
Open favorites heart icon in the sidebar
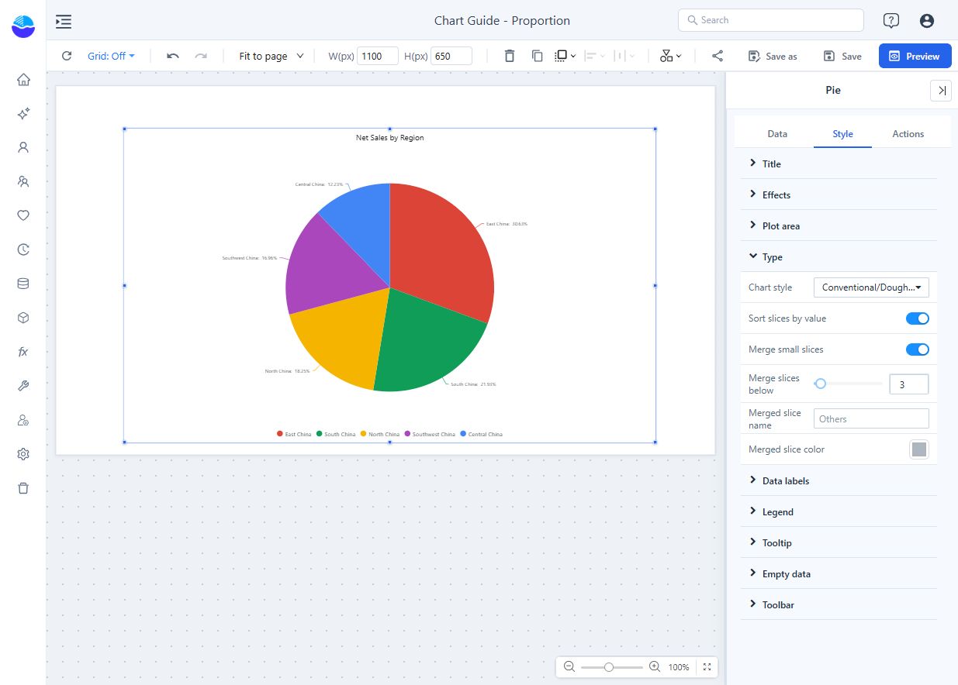click(23, 215)
